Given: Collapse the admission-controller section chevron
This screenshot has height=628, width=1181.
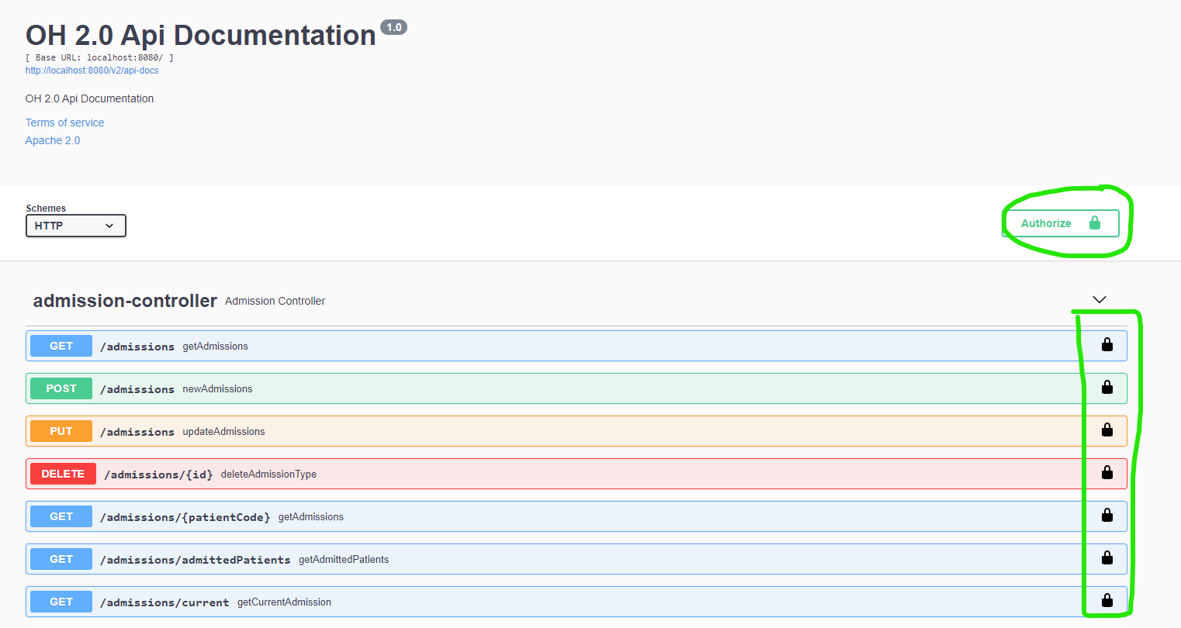Looking at the screenshot, I should tap(1099, 299).
